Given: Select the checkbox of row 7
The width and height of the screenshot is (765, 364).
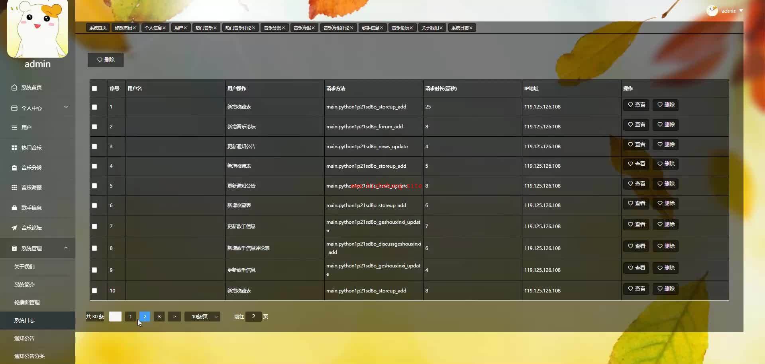Looking at the screenshot, I should click(x=94, y=227).
